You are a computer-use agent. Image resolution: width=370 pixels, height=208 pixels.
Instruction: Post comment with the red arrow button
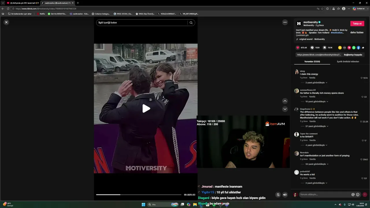[365, 195]
